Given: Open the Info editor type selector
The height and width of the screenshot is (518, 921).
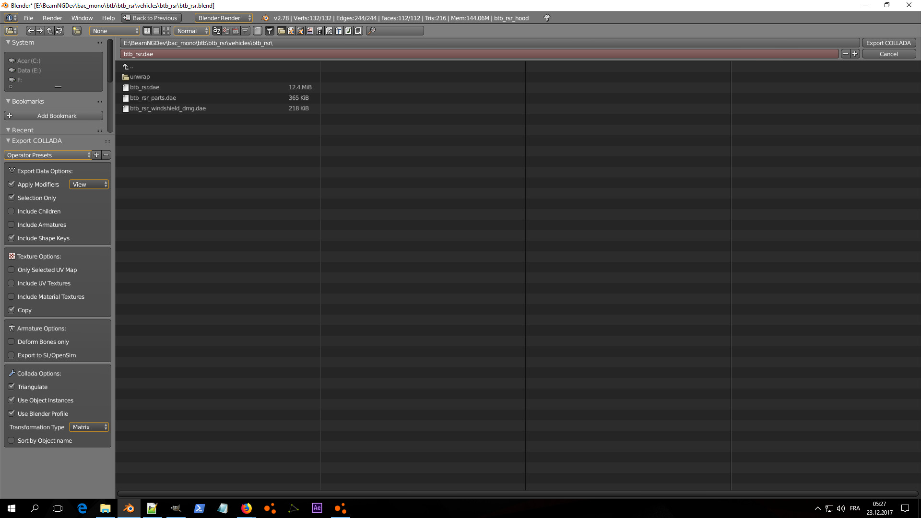Looking at the screenshot, I should 11,18.
